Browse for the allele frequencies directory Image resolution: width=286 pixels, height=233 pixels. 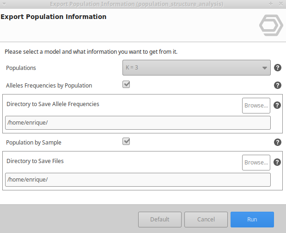[x=256, y=106]
